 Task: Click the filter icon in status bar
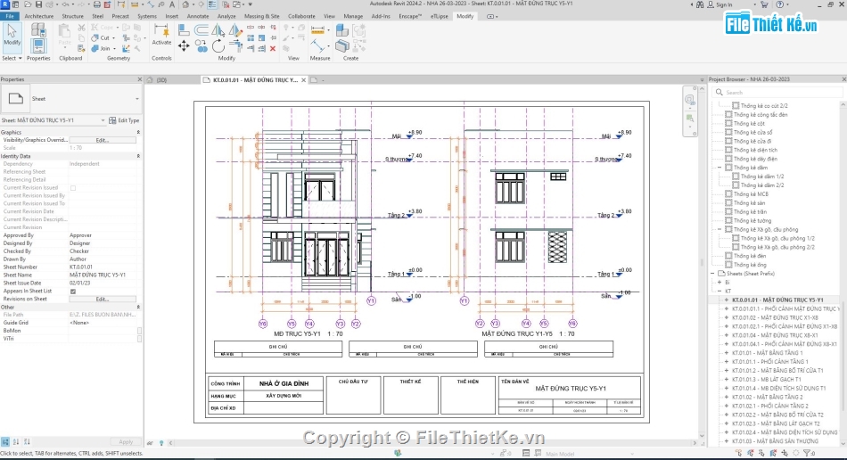pos(807,453)
